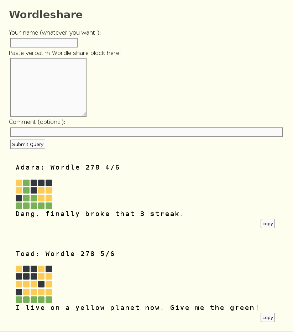Click the dark tile starting Adara's third row
The width and height of the screenshot is (293, 332).
coord(19,198)
